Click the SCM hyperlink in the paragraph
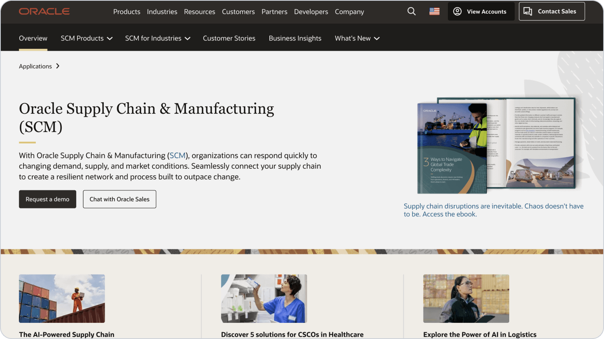Screen dimensions: 604x339 click(x=177, y=155)
